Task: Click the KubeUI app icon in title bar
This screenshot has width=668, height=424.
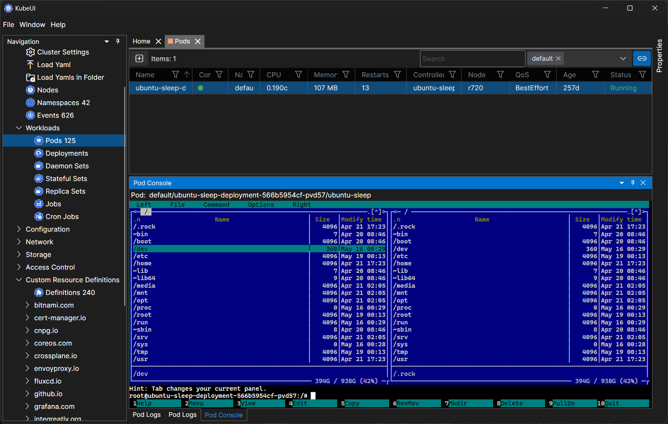Action: pyautogui.click(x=8, y=8)
